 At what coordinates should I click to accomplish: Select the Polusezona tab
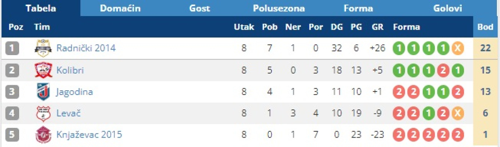(x=279, y=8)
